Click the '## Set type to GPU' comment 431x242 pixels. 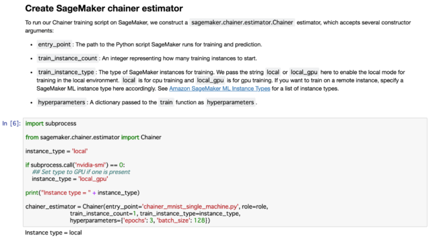[x=81, y=172]
